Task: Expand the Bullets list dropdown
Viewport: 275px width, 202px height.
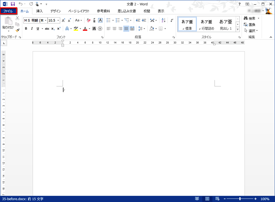Action: [113, 20]
